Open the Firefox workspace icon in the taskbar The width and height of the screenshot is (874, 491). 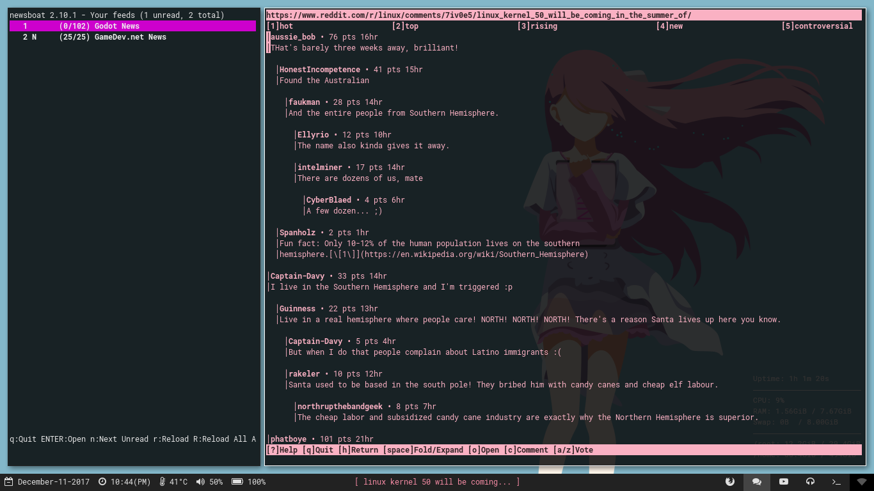[x=730, y=481]
